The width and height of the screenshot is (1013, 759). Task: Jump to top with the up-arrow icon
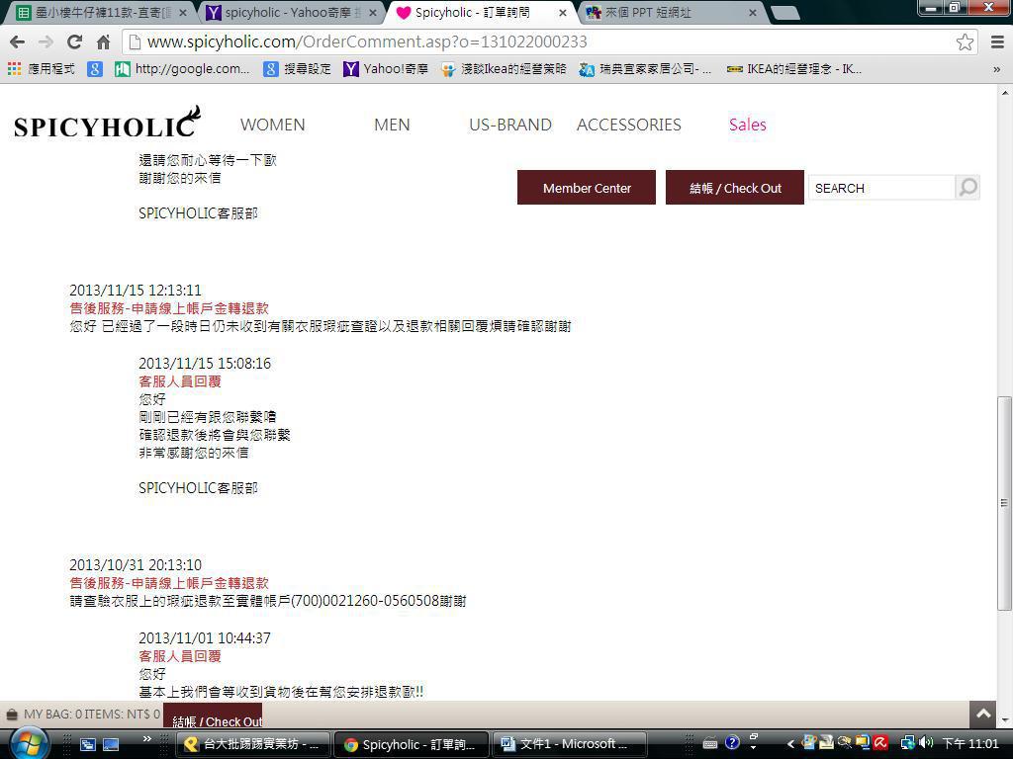(x=983, y=715)
